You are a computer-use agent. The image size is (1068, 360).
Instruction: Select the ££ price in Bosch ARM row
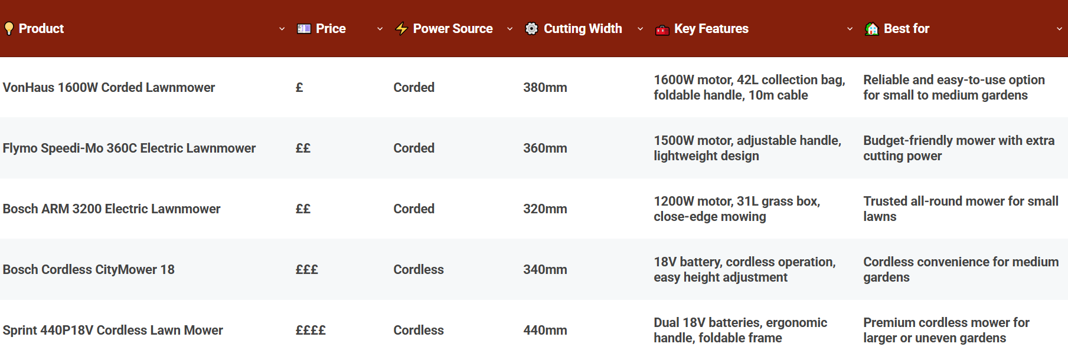pos(303,209)
